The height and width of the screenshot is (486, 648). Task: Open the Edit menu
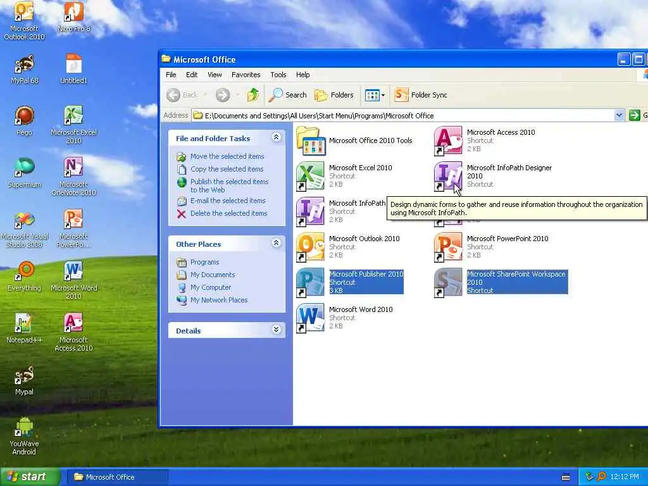tap(191, 75)
